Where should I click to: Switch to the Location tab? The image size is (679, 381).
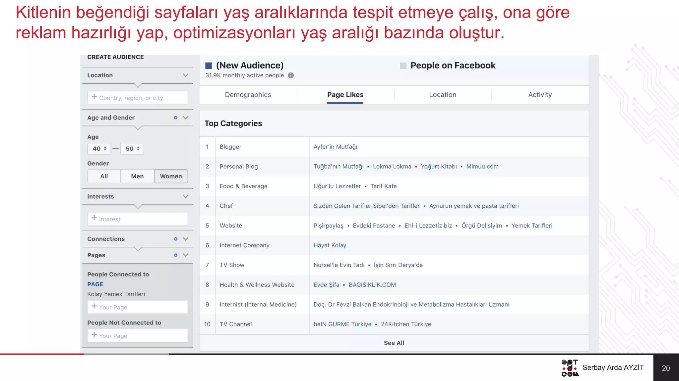click(443, 95)
